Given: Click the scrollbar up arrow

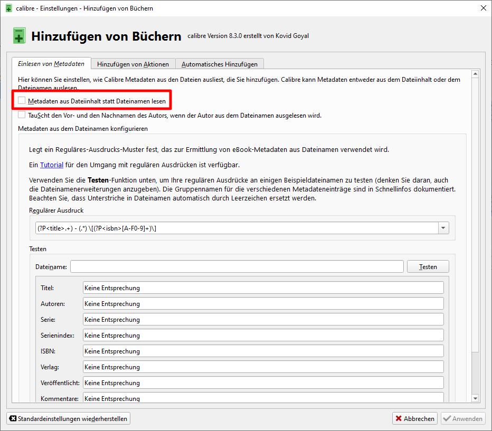Looking at the screenshot, I should (x=475, y=74).
